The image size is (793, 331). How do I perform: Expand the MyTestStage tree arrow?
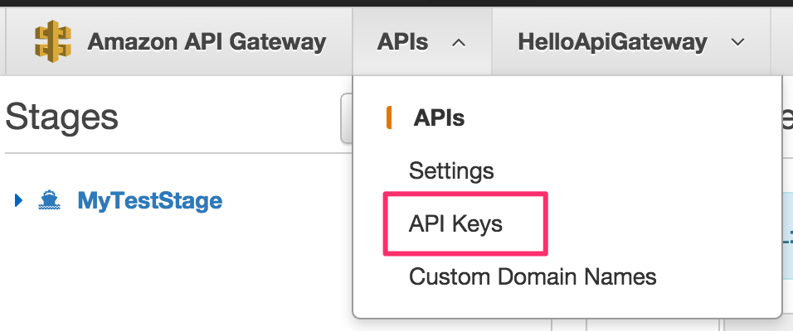coord(19,200)
